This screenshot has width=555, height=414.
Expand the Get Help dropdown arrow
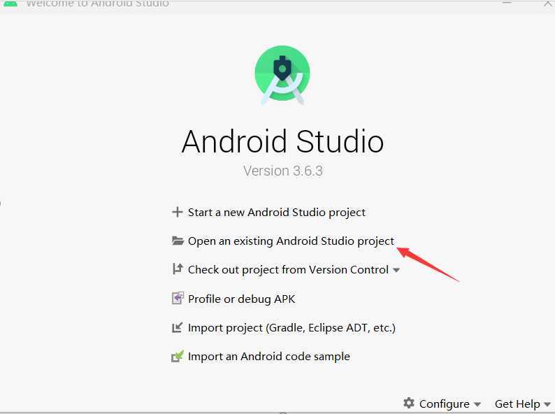pyautogui.click(x=547, y=404)
